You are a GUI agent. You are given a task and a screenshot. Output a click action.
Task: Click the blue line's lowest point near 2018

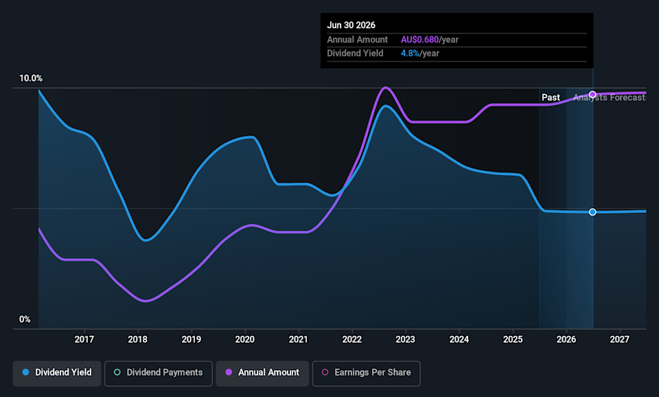(146, 240)
